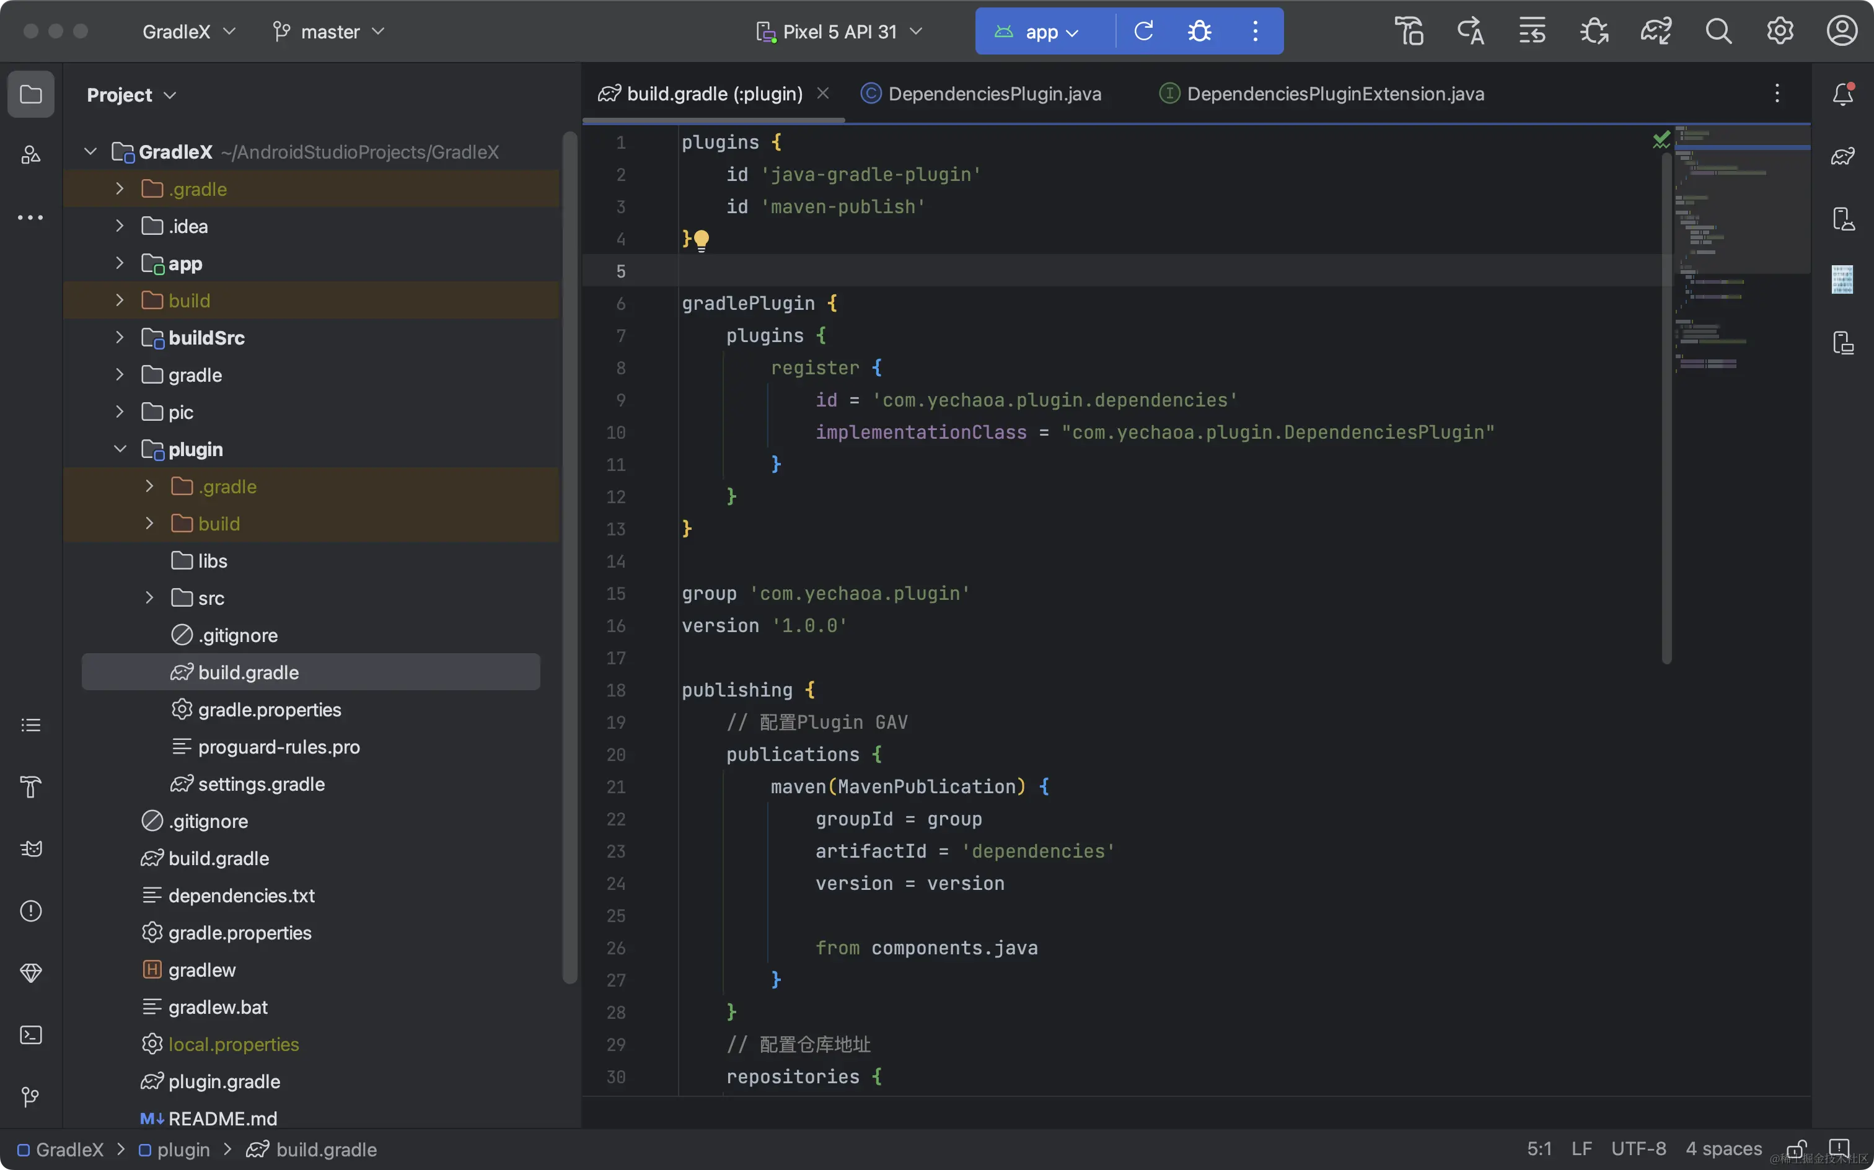This screenshot has height=1170, width=1874.
Task: Click the rerun app icon
Action: point(1143,32)
